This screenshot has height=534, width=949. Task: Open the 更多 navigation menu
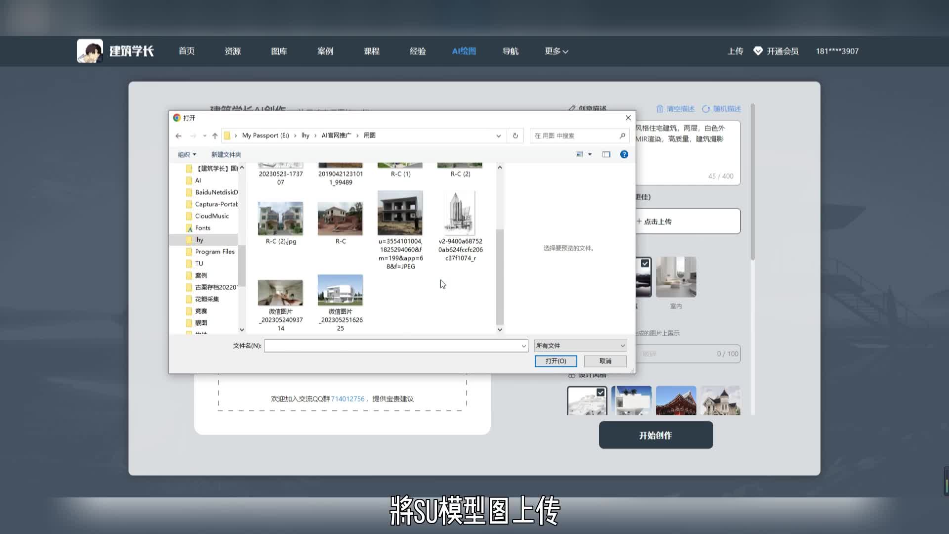[556, 51]
